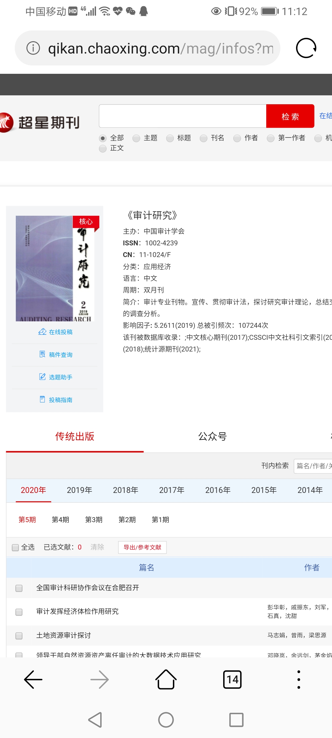Open the 稿件查询 link
Viewport: 332px width, 738px height.
pos(61,355)
